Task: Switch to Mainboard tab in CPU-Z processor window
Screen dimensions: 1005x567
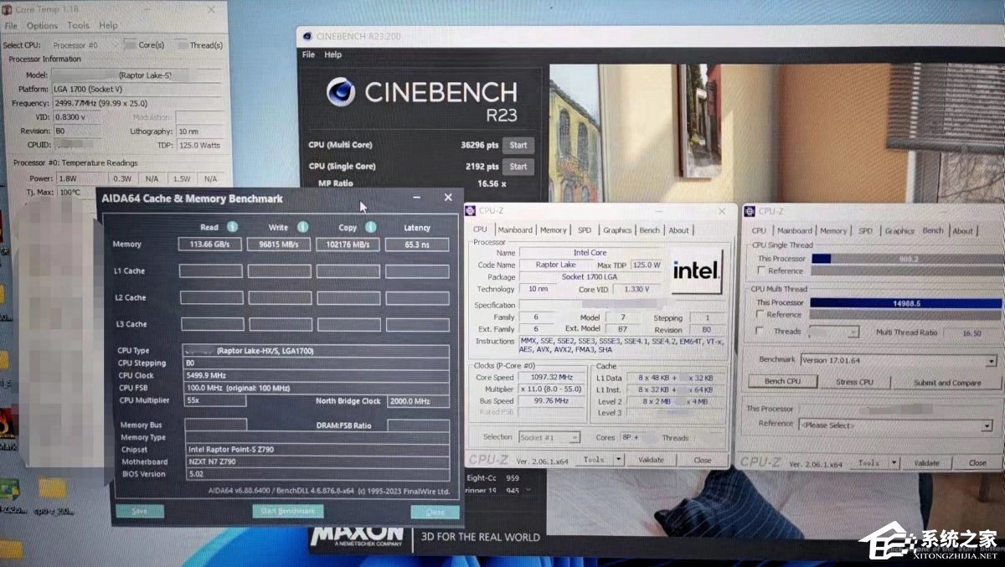Action: point(515,229)
